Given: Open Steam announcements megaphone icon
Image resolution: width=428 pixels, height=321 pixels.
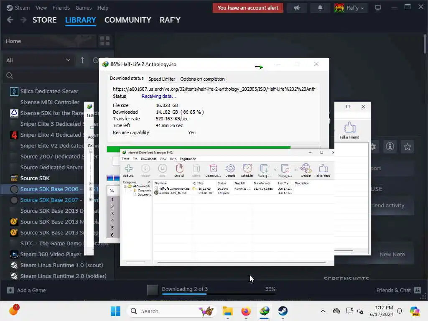Looking at the screenshot, I should 297,8.
